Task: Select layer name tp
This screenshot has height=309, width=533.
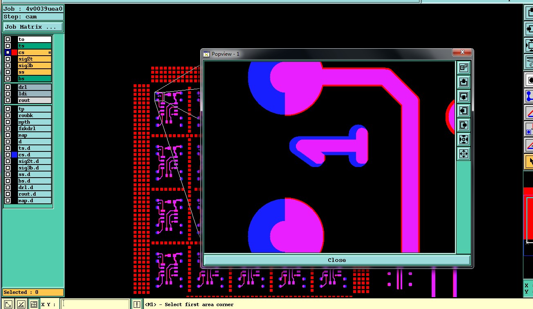Action: [35, 109]
